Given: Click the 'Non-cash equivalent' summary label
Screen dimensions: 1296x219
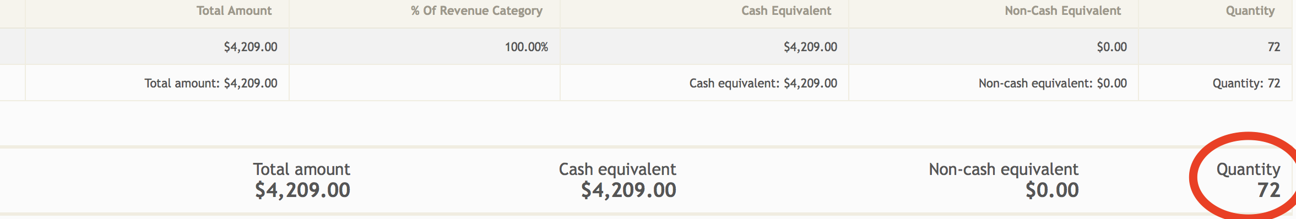Looking at the screenshot, I should coord(1004,169).
